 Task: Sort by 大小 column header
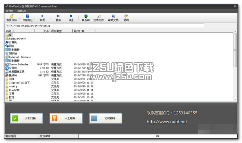pyautogui.click(x=42, y=31)
